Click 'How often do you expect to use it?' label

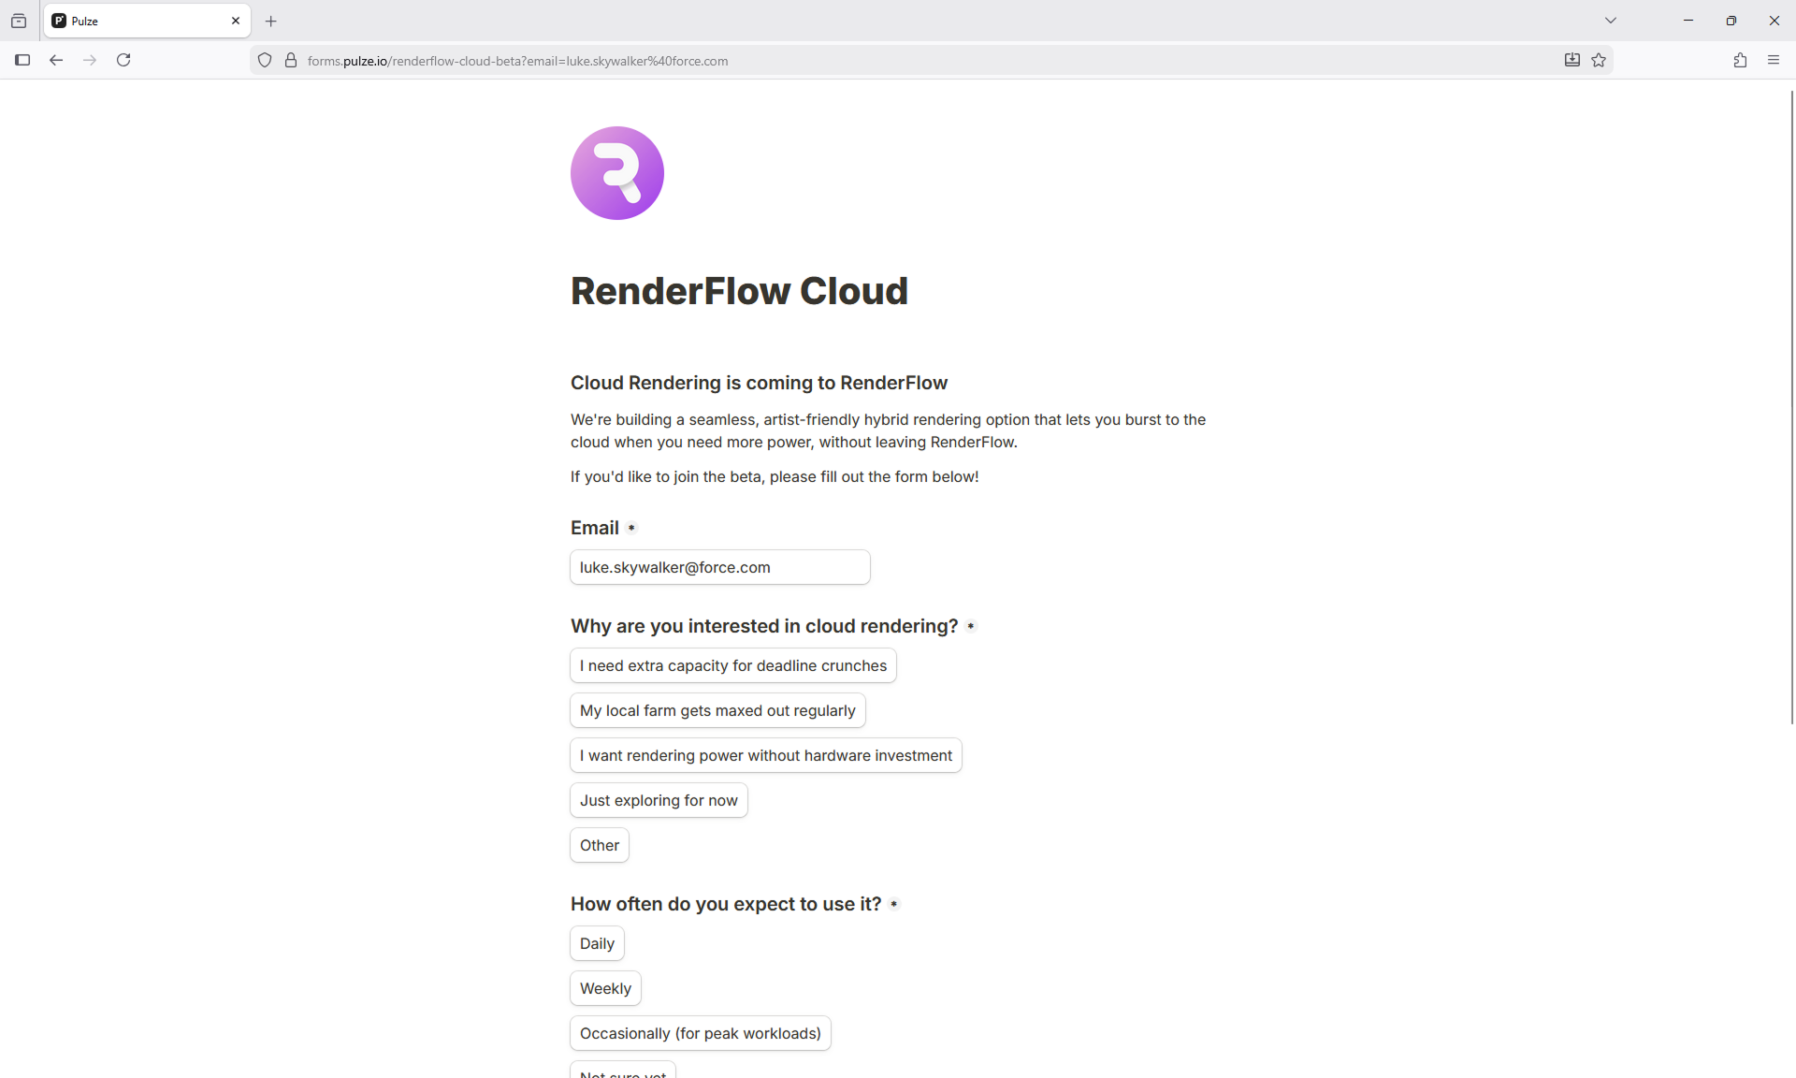(726, 904)
